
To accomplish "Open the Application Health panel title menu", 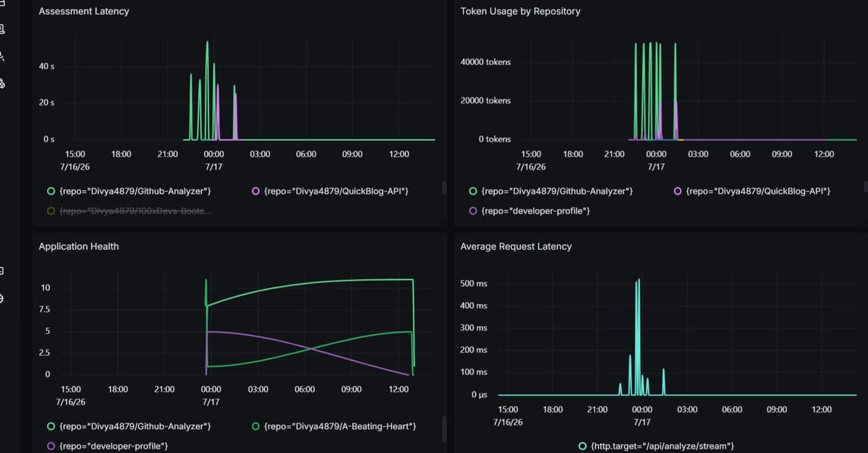I will tap(78, 246).
